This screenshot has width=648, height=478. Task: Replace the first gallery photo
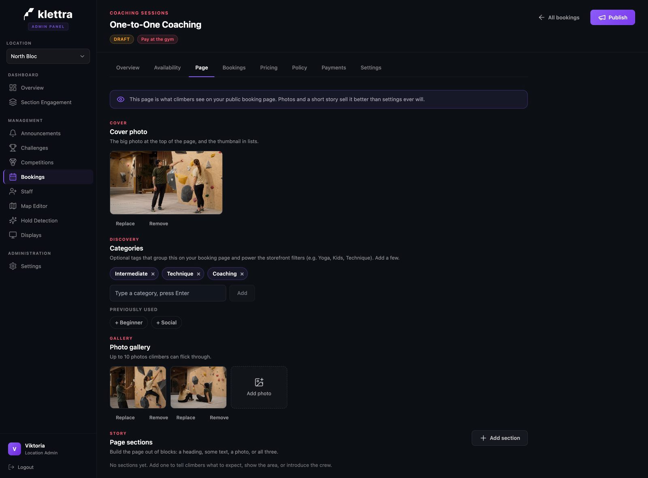click(125, 418)
